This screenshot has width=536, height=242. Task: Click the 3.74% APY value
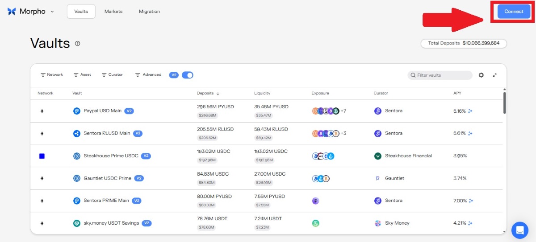[x=460, y=178]
